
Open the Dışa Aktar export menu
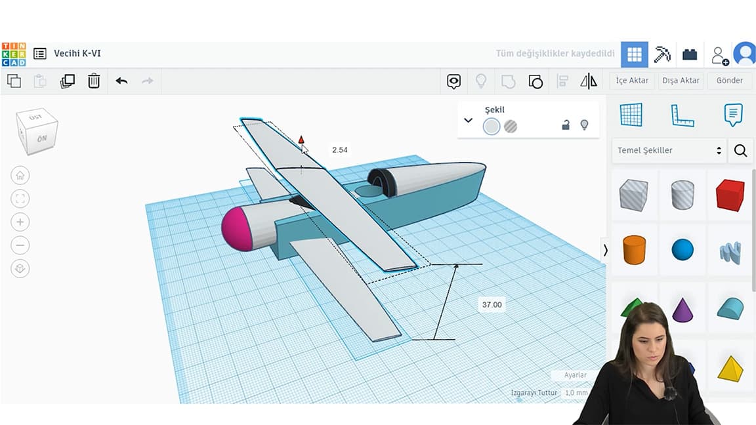[681, 81]
